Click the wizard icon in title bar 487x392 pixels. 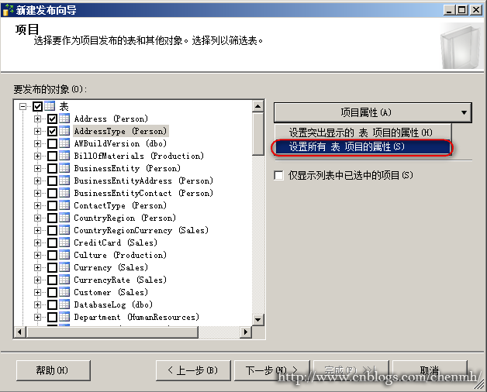tap(9, 9)
